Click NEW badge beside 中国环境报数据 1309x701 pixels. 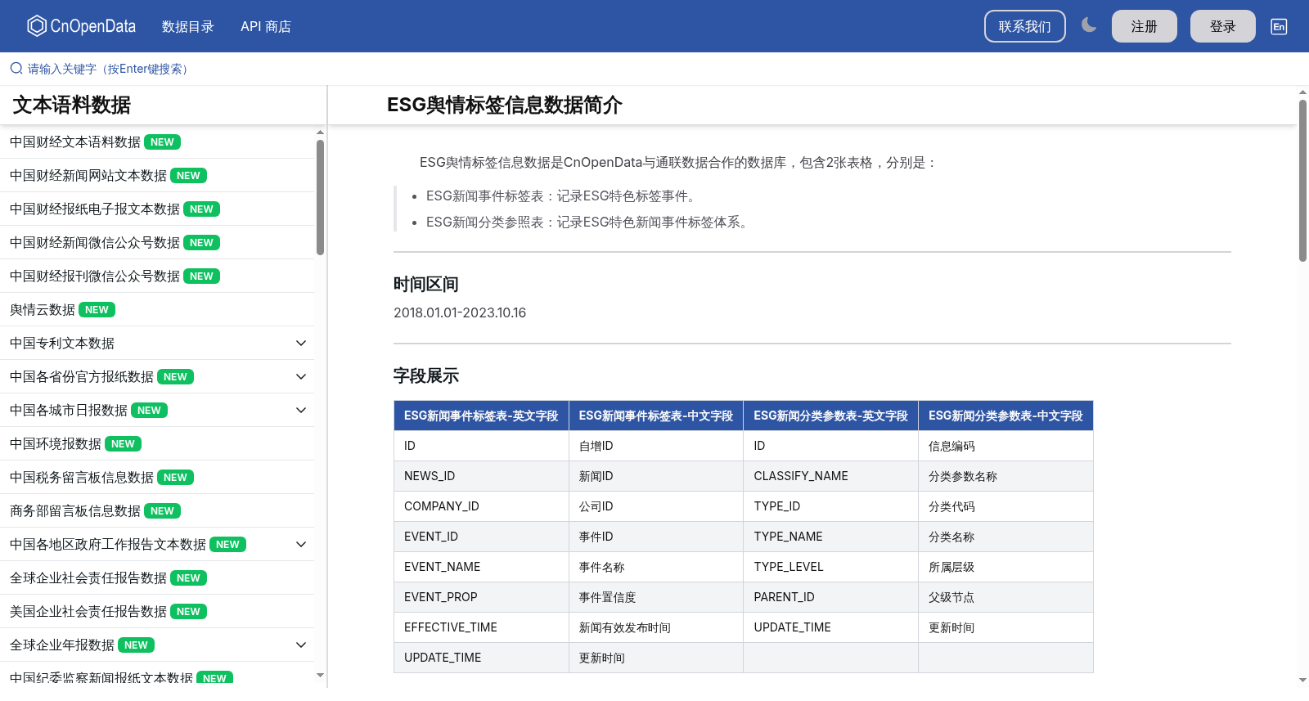(123, 444)
